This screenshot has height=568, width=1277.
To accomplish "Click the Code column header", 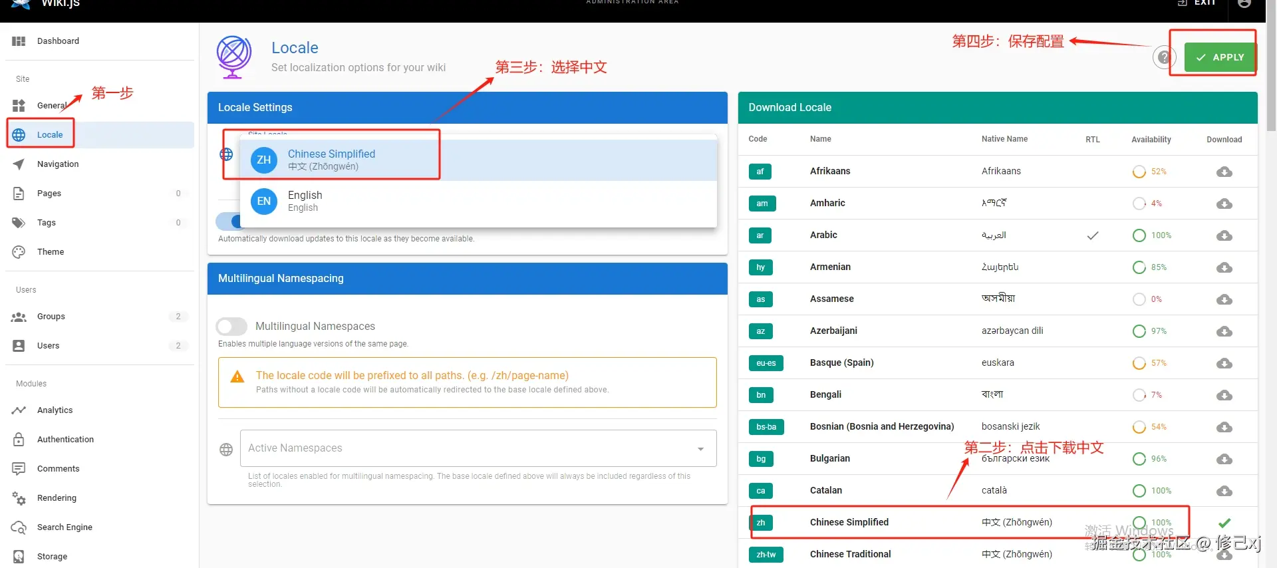I will click(x=758, y=139).
